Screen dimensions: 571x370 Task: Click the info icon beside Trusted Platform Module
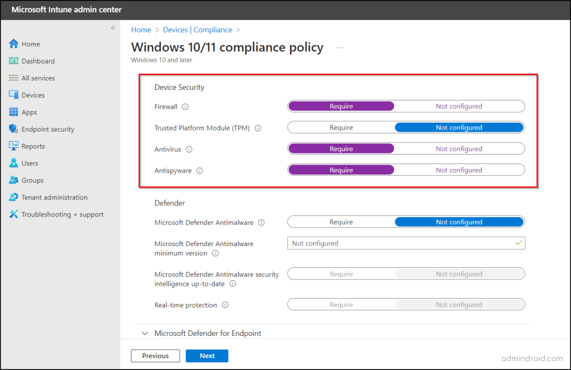click(258, 128)
